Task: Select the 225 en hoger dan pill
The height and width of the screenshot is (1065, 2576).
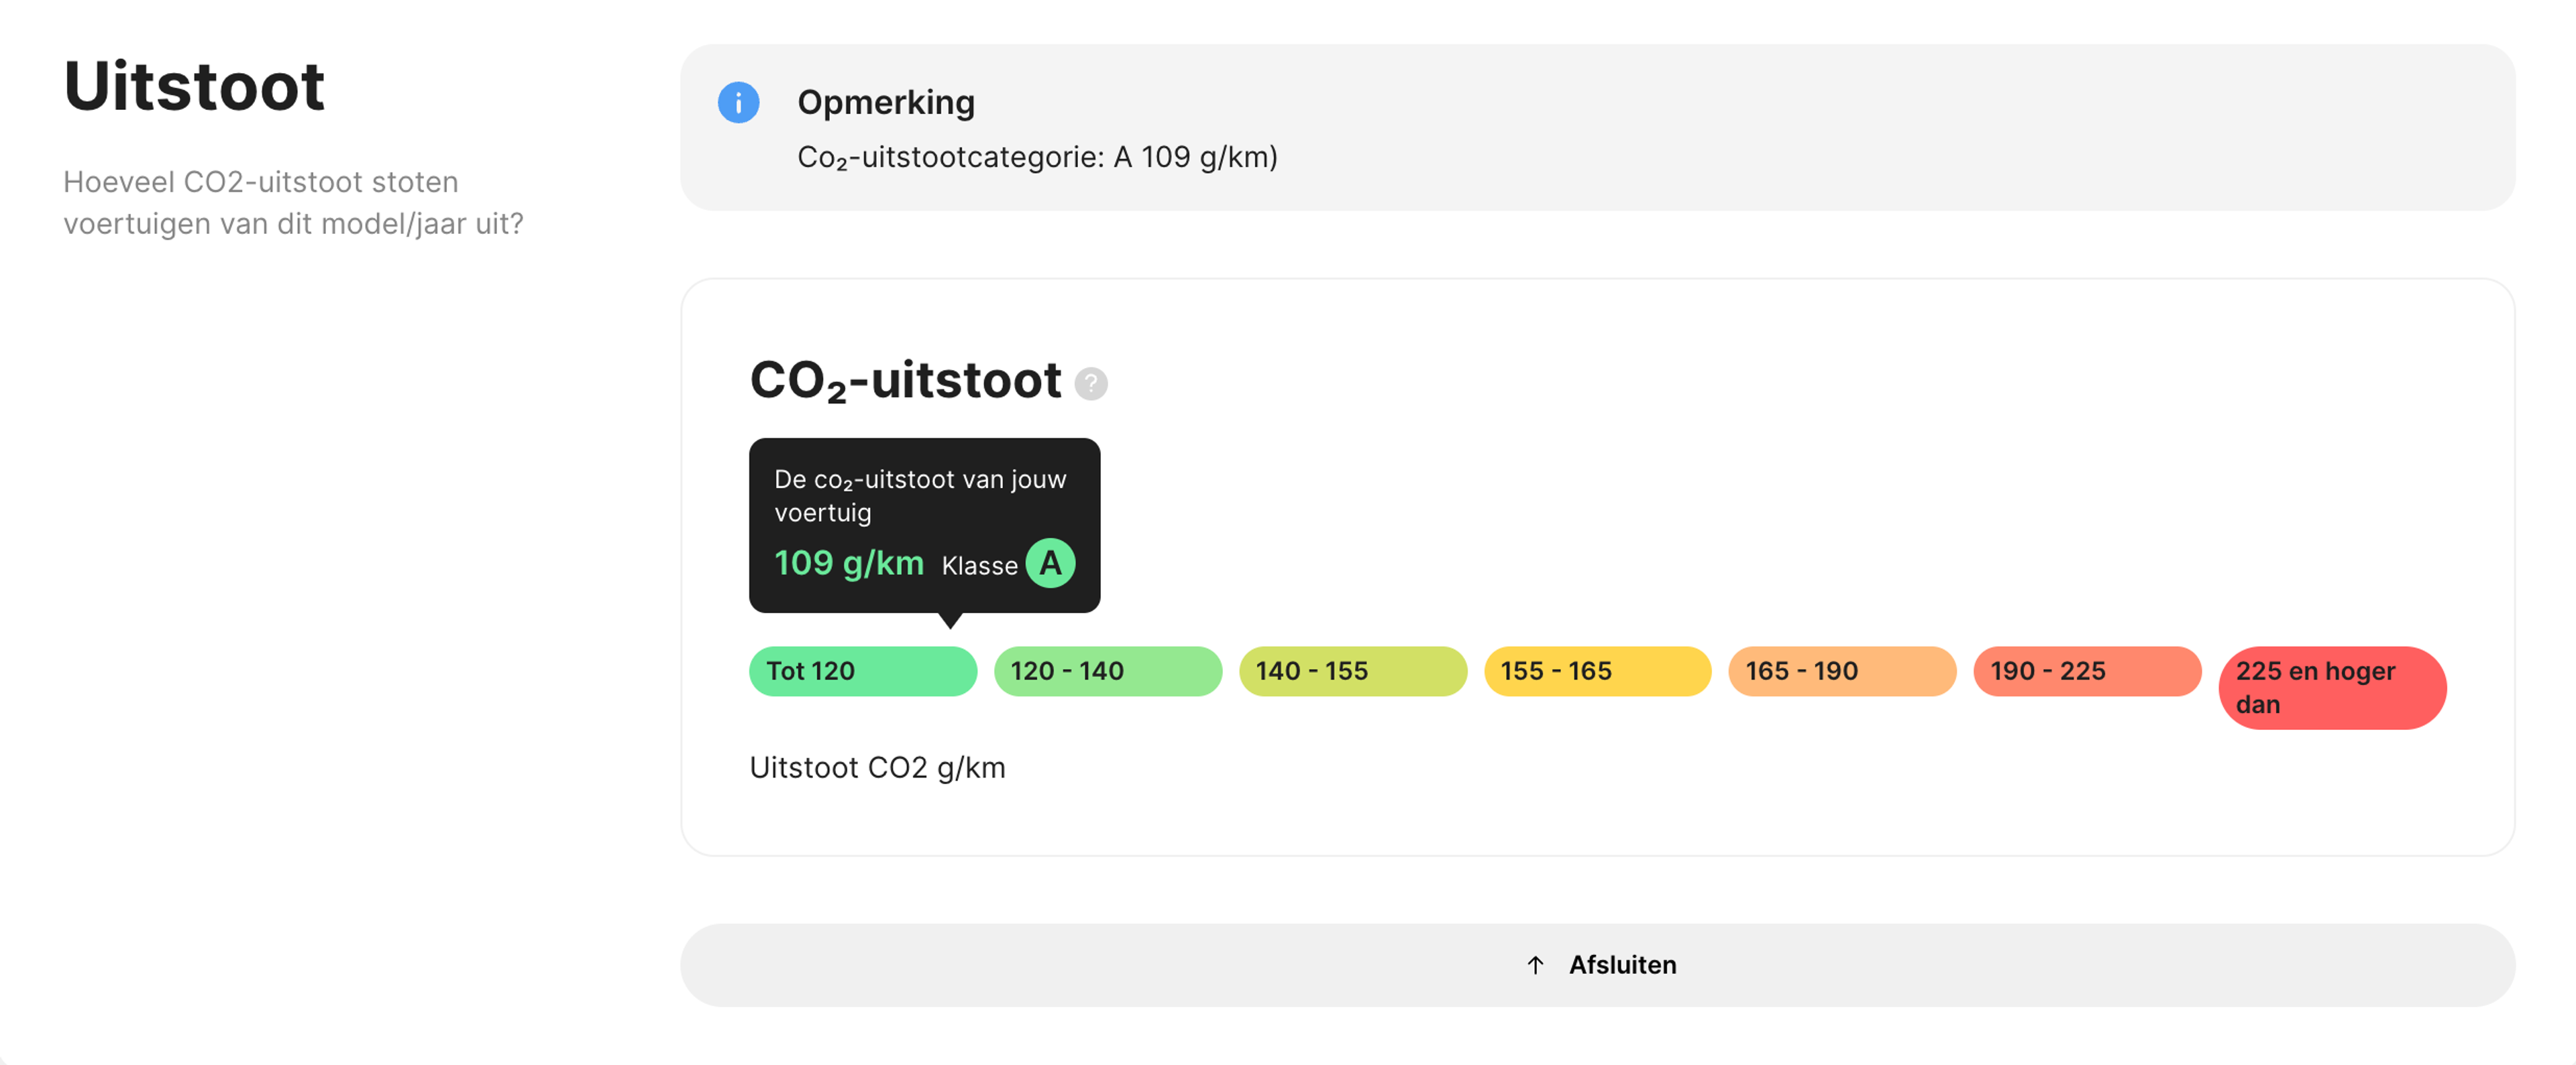Action: point(2332,688)
